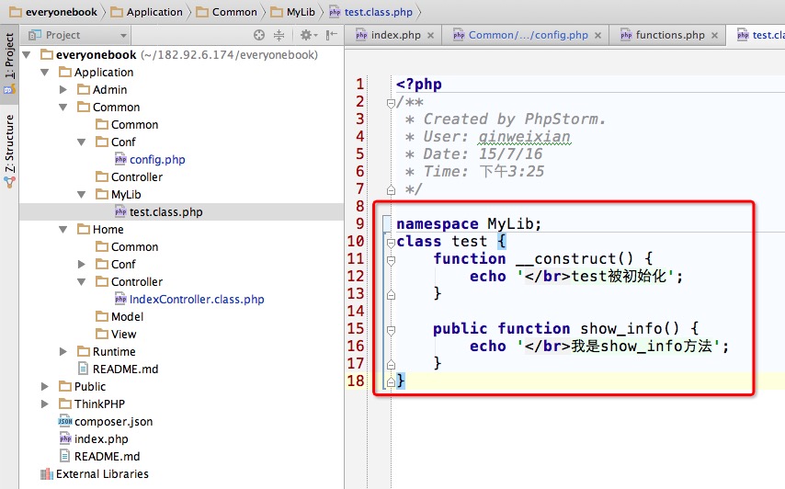
Task: Click line number 9 in the gutter
Action: tap(360, 223)
